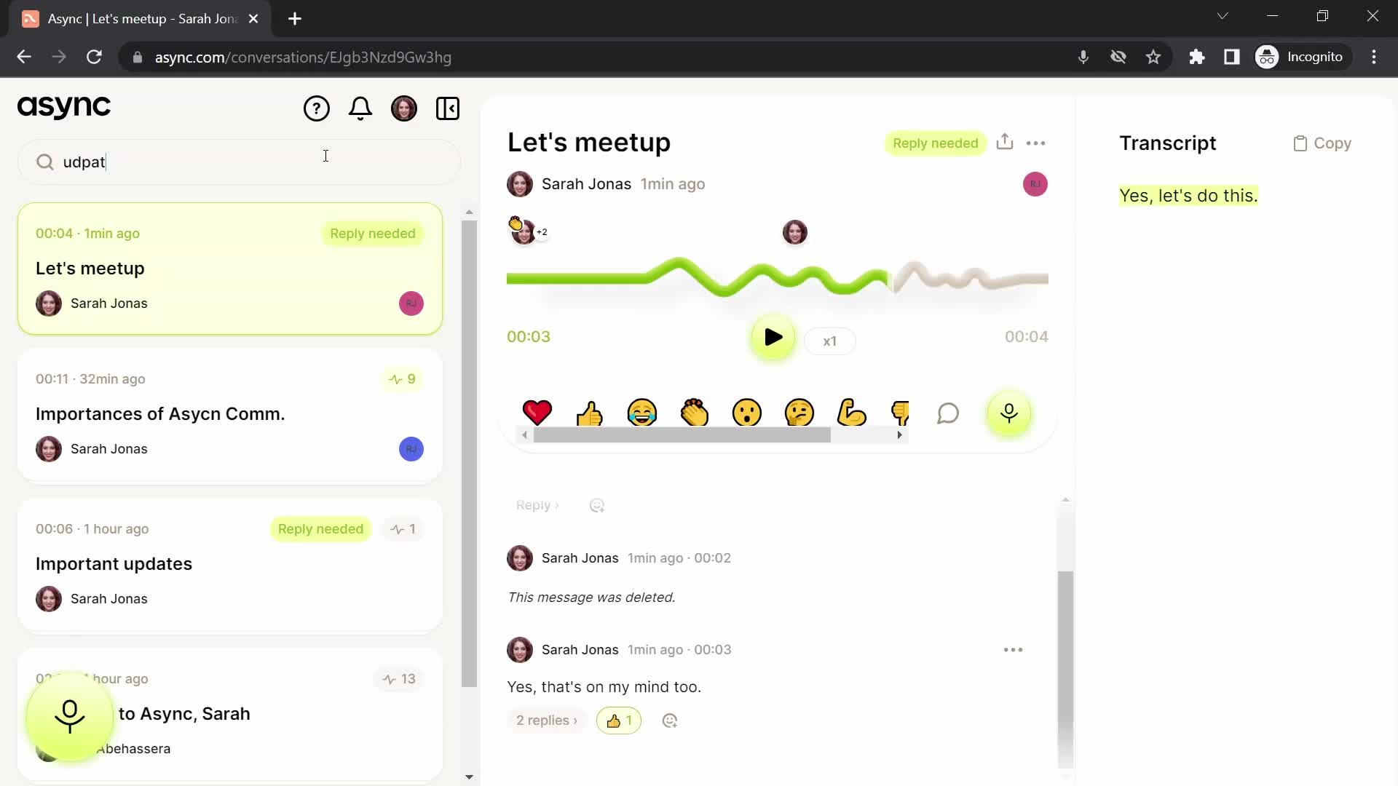Click the help question mark icon
1398x786 pixels.
click(317, 108)
